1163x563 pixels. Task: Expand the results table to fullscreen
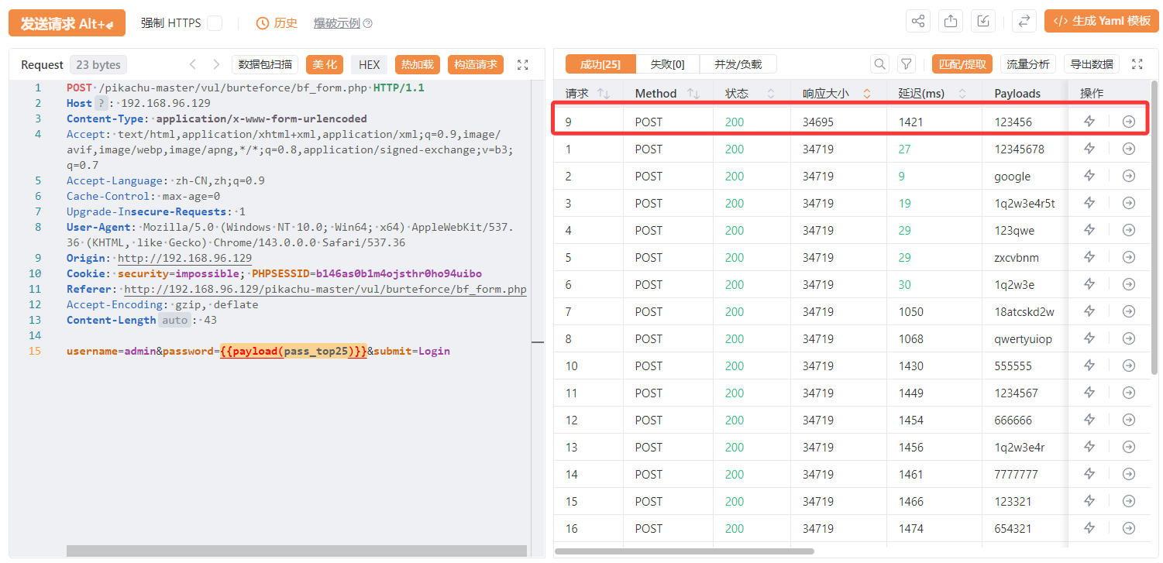1137,64
